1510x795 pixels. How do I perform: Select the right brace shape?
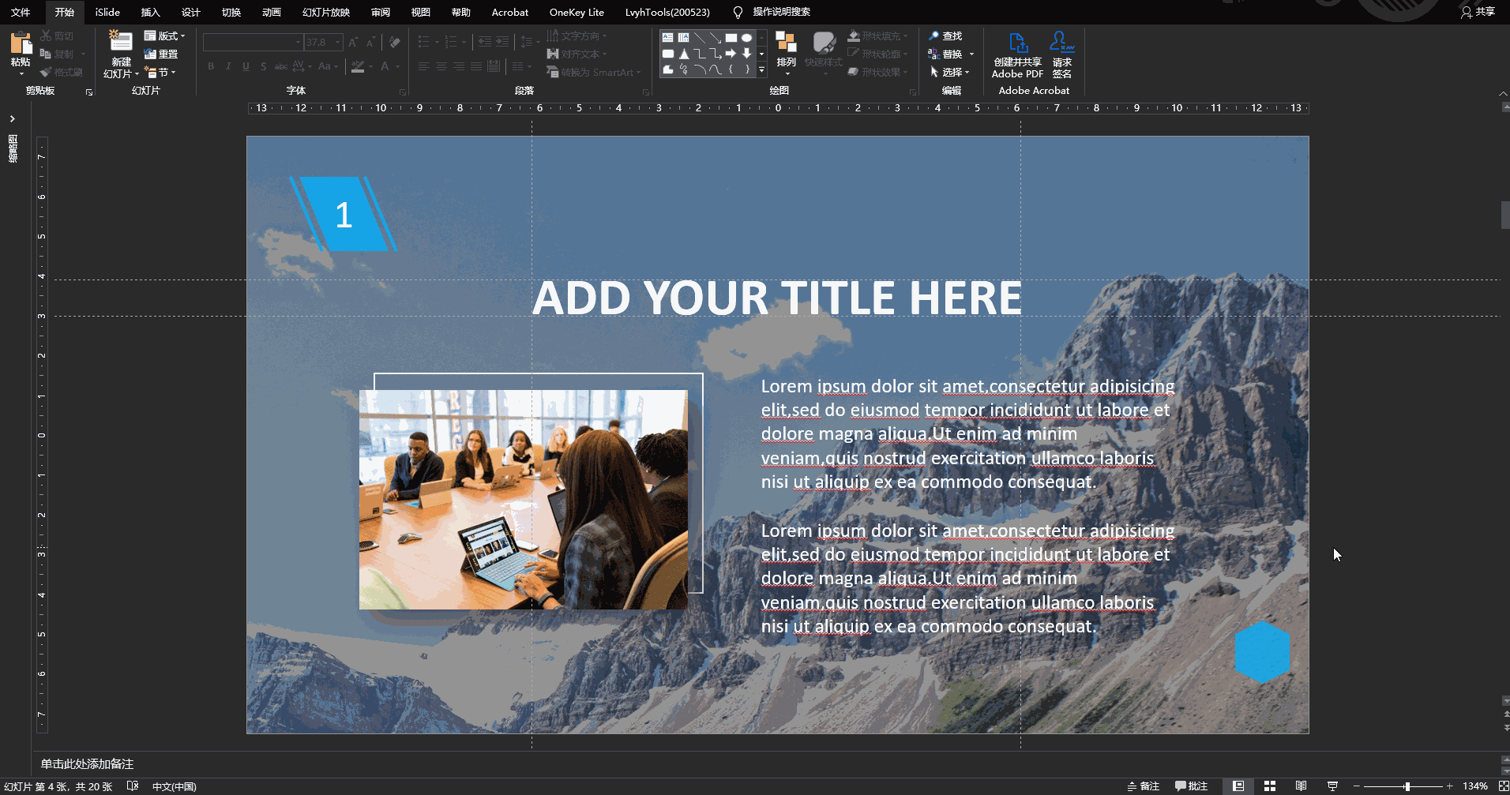(746, 69)
